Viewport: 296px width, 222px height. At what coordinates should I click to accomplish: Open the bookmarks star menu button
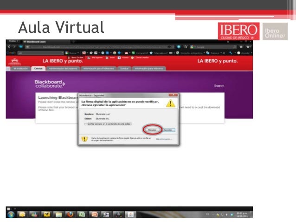coord(248,47)
